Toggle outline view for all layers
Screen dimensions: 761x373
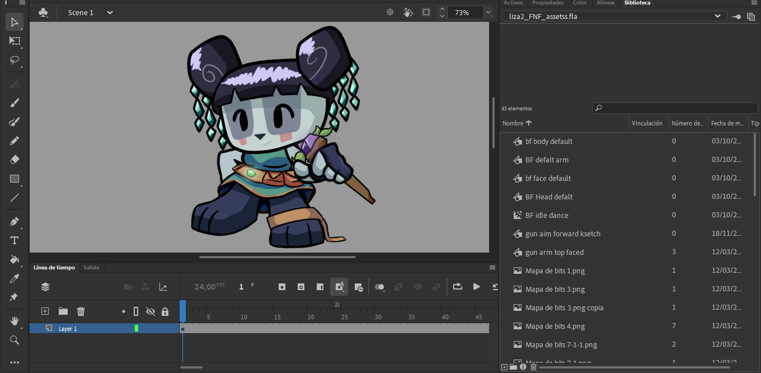(x=136, y=311)
